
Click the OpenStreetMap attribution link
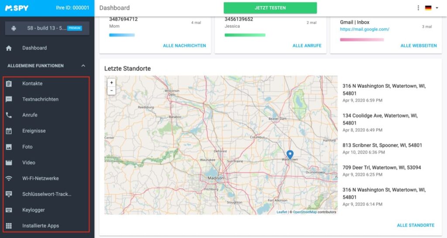305,212
